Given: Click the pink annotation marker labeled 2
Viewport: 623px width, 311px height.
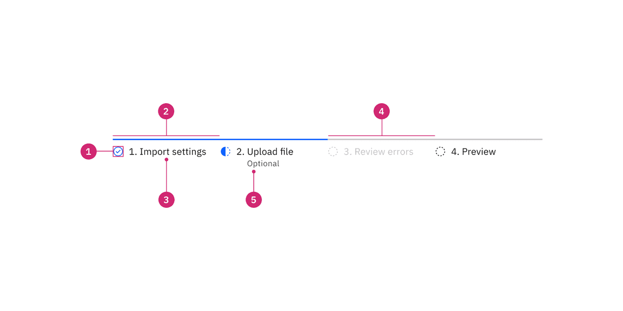Looking at the screenshot, I should pyautogui.click(x=166, y=111).
